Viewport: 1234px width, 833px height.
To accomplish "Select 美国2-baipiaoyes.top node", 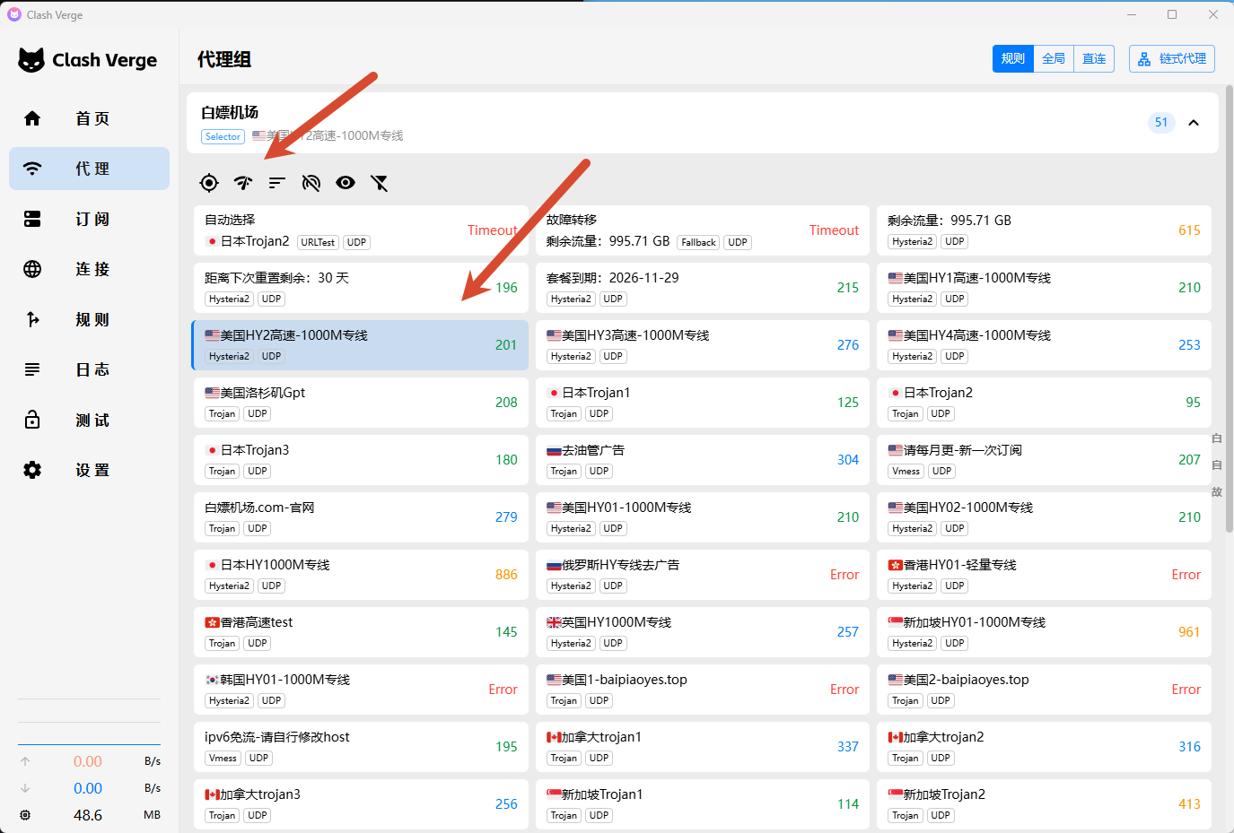I will tap(1044, 690).
